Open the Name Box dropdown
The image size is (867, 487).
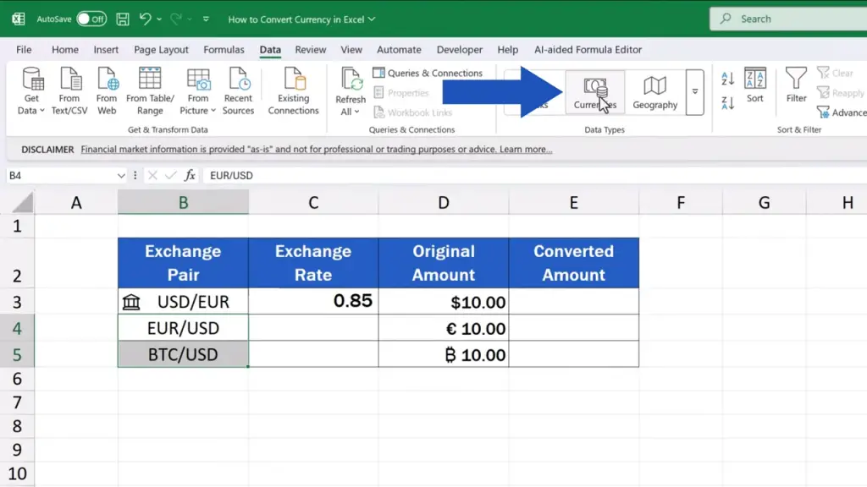pyautogui.click(x=121, y=175)
